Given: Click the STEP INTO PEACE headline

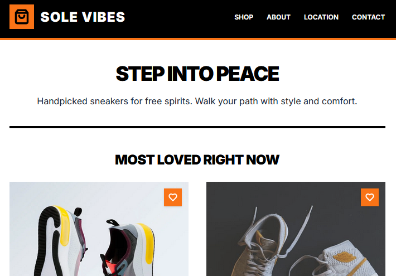Looking at the screenshot, I should (197, 74).
